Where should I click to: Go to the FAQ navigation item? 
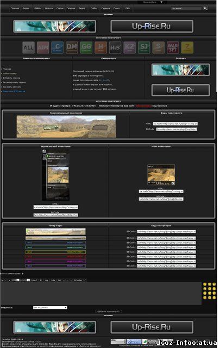pos(128,9)
